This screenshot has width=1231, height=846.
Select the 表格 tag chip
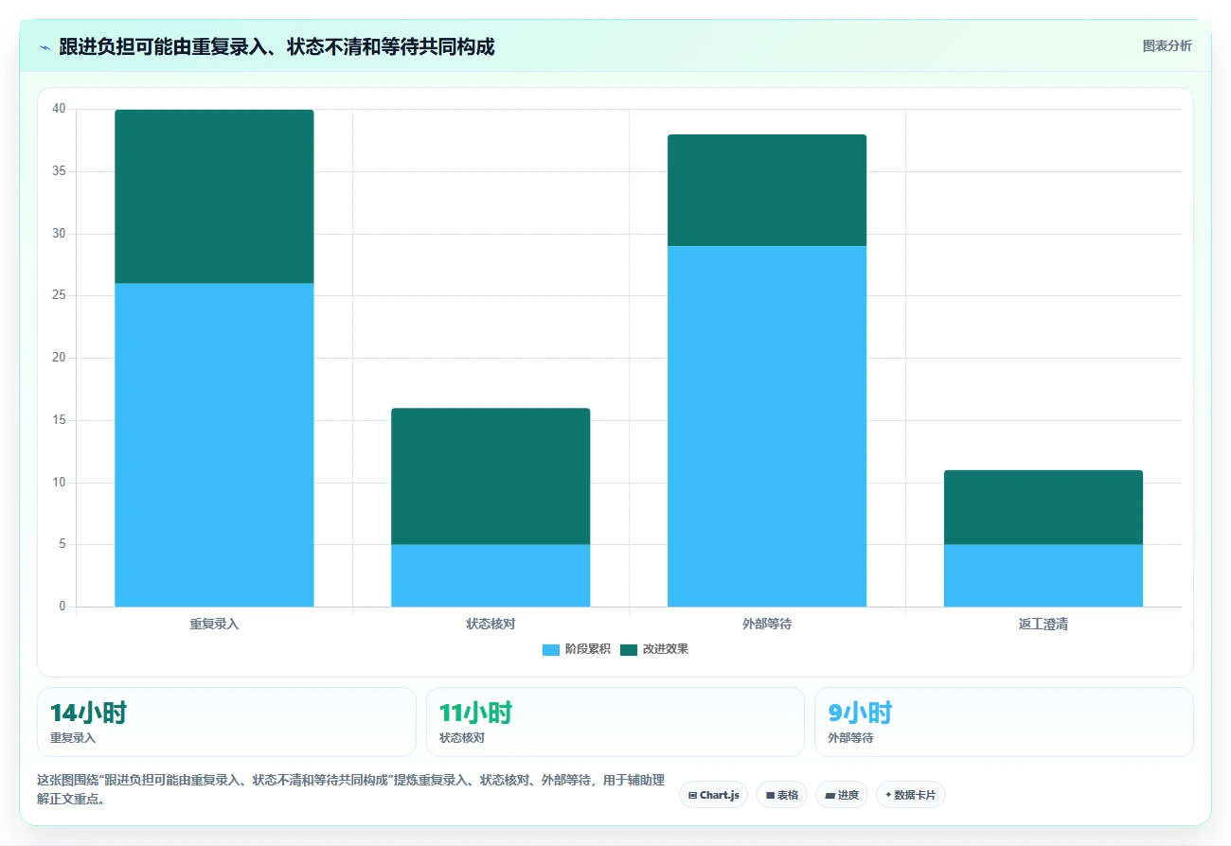[782, 795]
